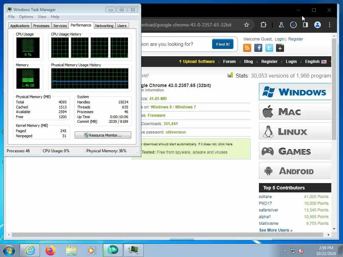Open the Chrome three-dot menu

coord(330,25)
